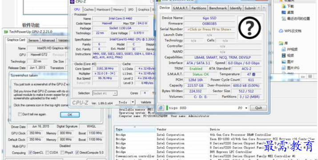Click the left tab-scroll arrow in SSD-Z
This screenshot has height=160, width=318.
[258, 8]
